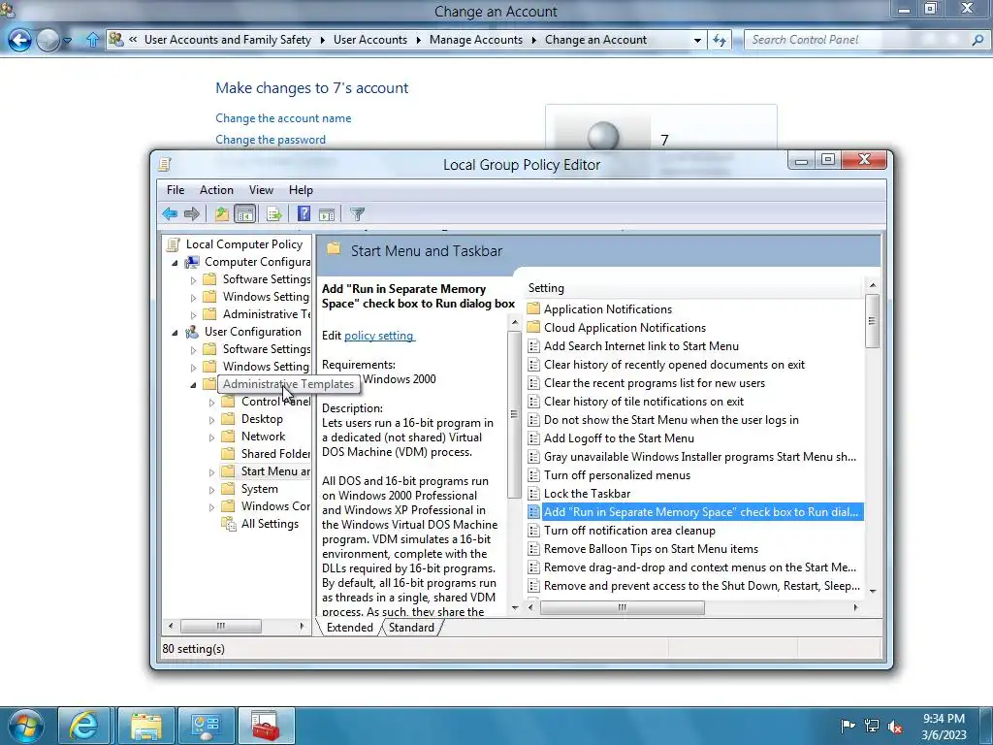
Task: Open the Control Panel address bar dropdown
Action: coord(697,40)
